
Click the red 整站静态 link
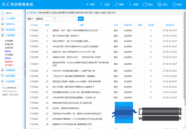9,62
